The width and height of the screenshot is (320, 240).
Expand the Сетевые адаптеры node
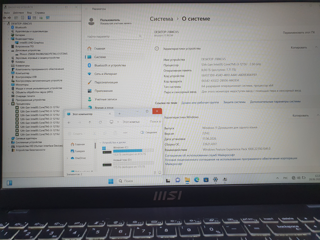9,138
